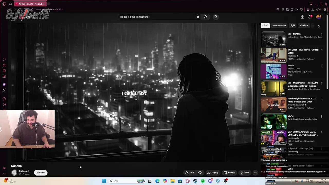The image size is (329, 185).
Task: Share the video via Paylaş
Action: coord(213,173)
